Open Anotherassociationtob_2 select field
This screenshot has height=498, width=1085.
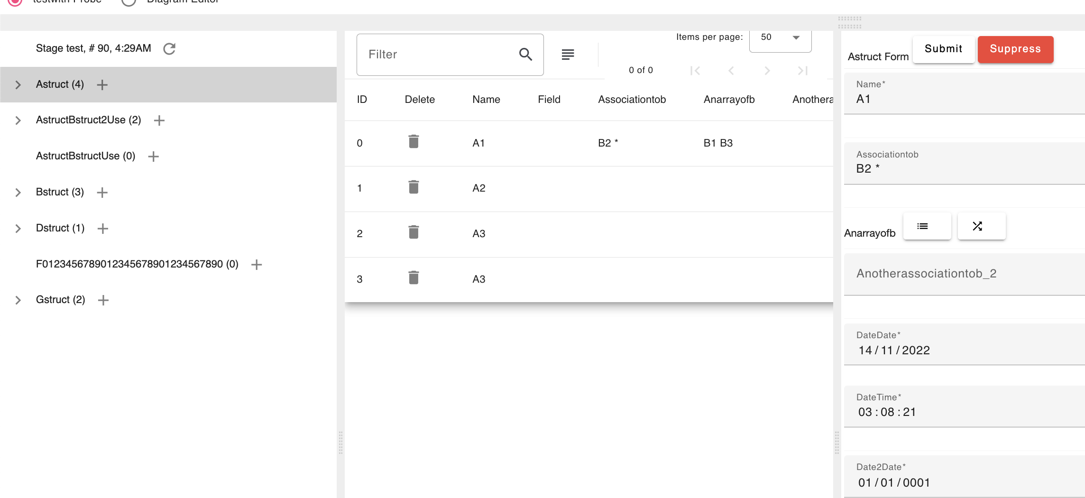pos(965,274)
